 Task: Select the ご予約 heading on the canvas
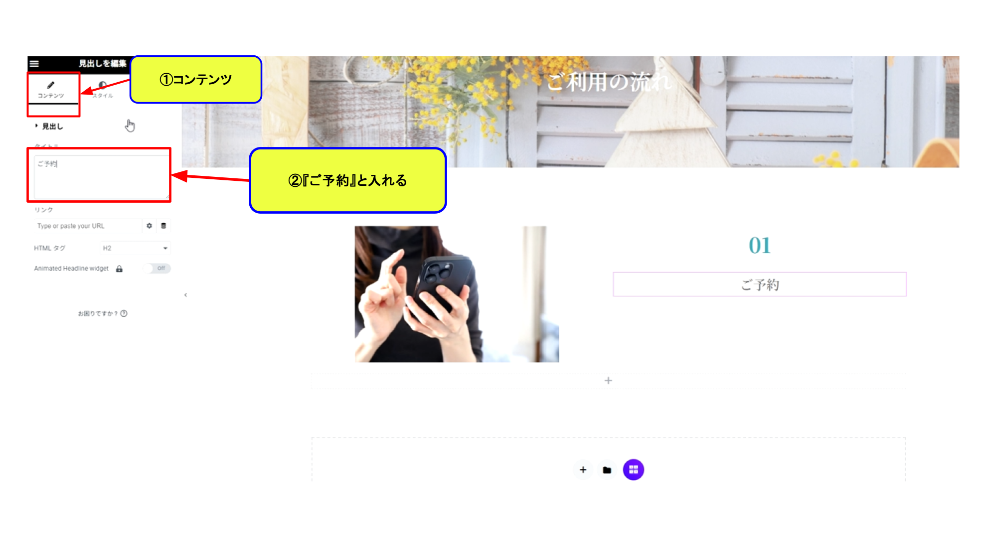click(x=760, y=284)
